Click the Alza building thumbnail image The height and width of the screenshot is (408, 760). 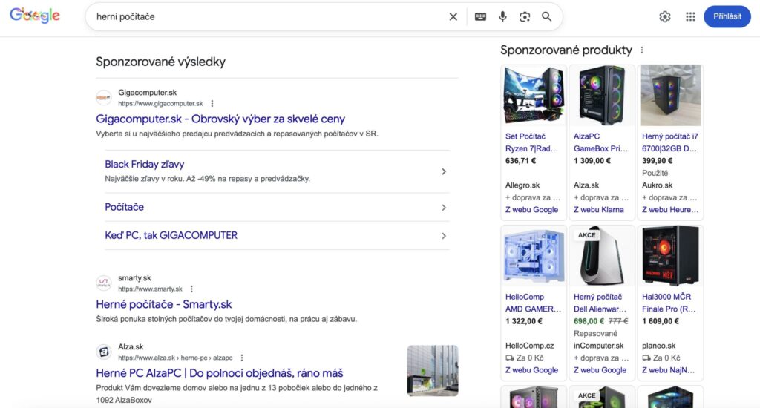[x=433, y=371]
